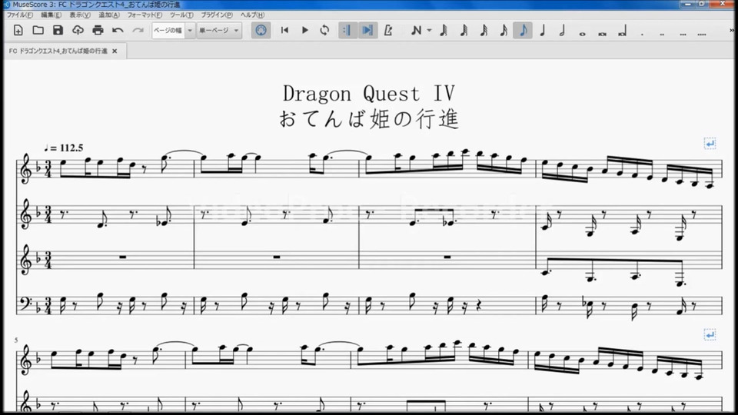Apply triple augmentation dot
Screen dimensions: 738x415
683,33
